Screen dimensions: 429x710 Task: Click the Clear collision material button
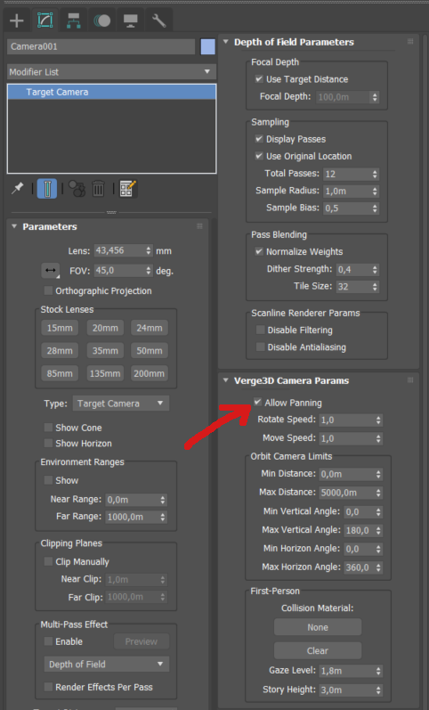tap(318, 650)
